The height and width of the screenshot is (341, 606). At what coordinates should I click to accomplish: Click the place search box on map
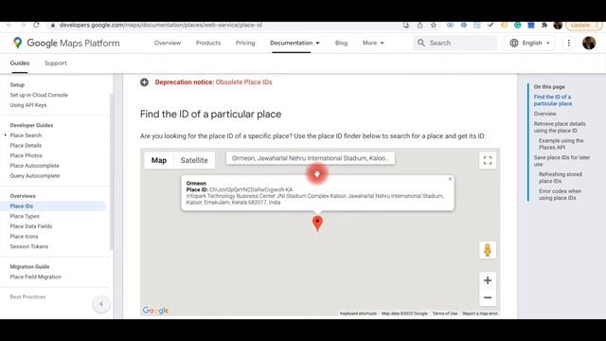pyautogui.click(x=311, y=158)
